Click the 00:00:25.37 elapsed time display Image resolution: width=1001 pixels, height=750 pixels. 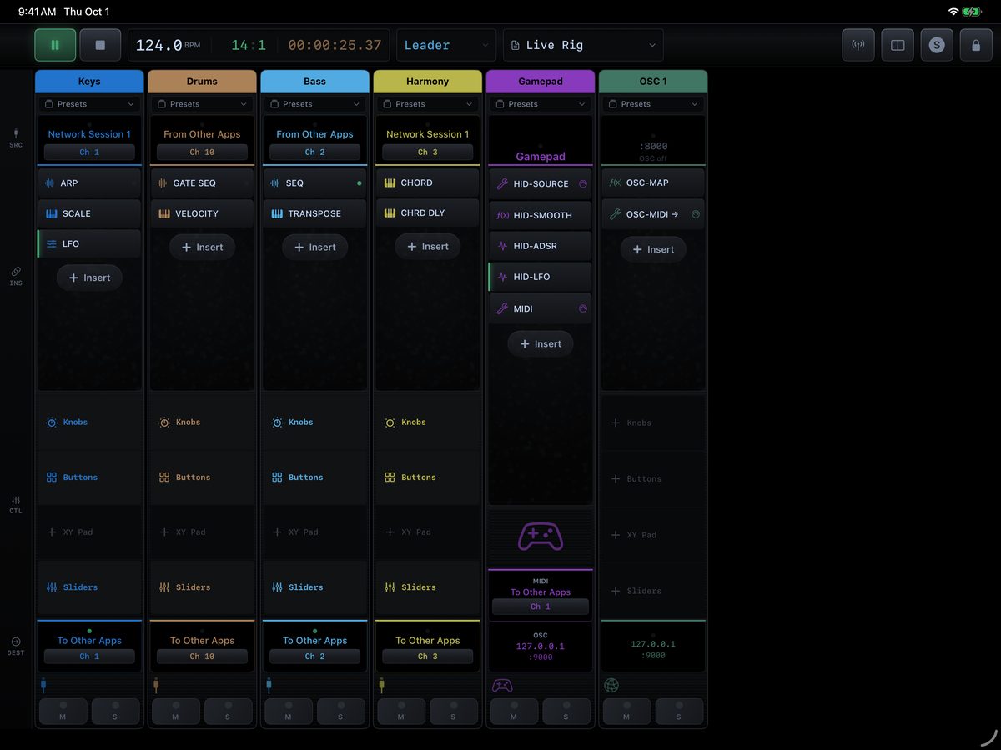[x=335, y=45]
